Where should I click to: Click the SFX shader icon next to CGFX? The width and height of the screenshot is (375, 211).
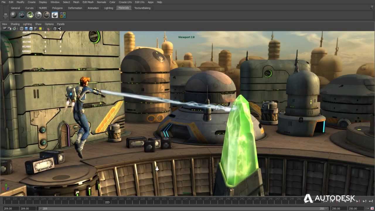point(38,15)
